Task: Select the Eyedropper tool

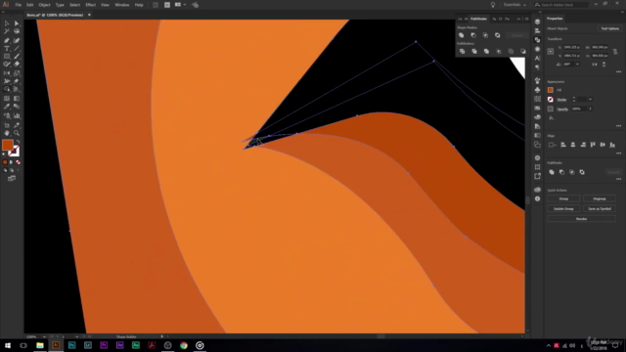Action: pos(7,107)
